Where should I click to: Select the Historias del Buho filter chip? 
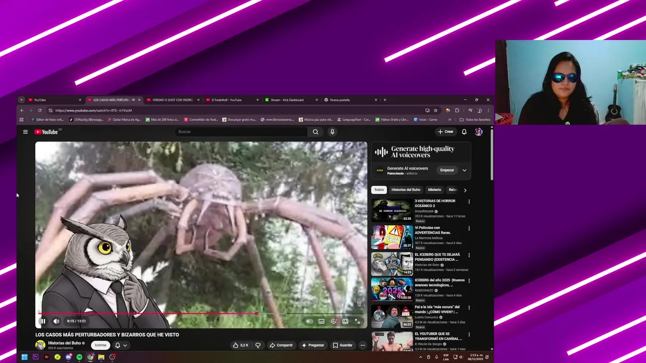coord(406,190)
